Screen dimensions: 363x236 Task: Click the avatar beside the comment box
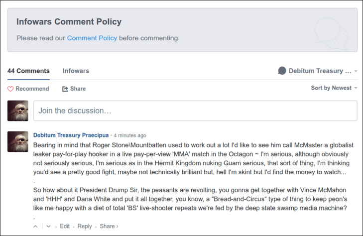[18, 111]
